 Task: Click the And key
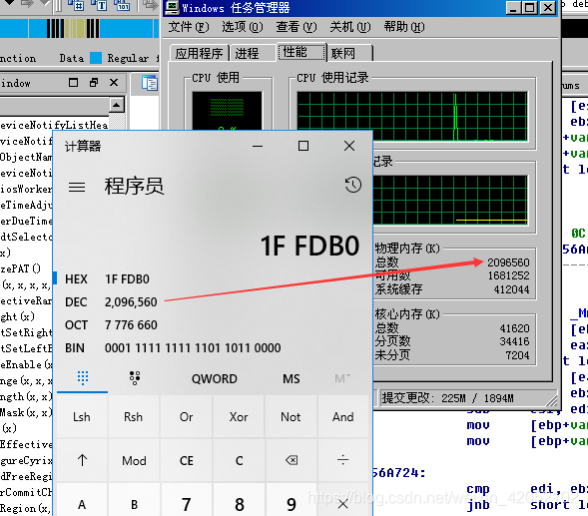click(x=343, y=416)
